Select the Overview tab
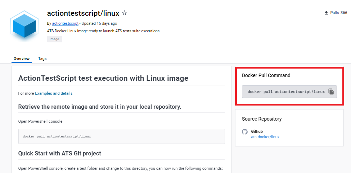351x173 pixels. point(22,59)
